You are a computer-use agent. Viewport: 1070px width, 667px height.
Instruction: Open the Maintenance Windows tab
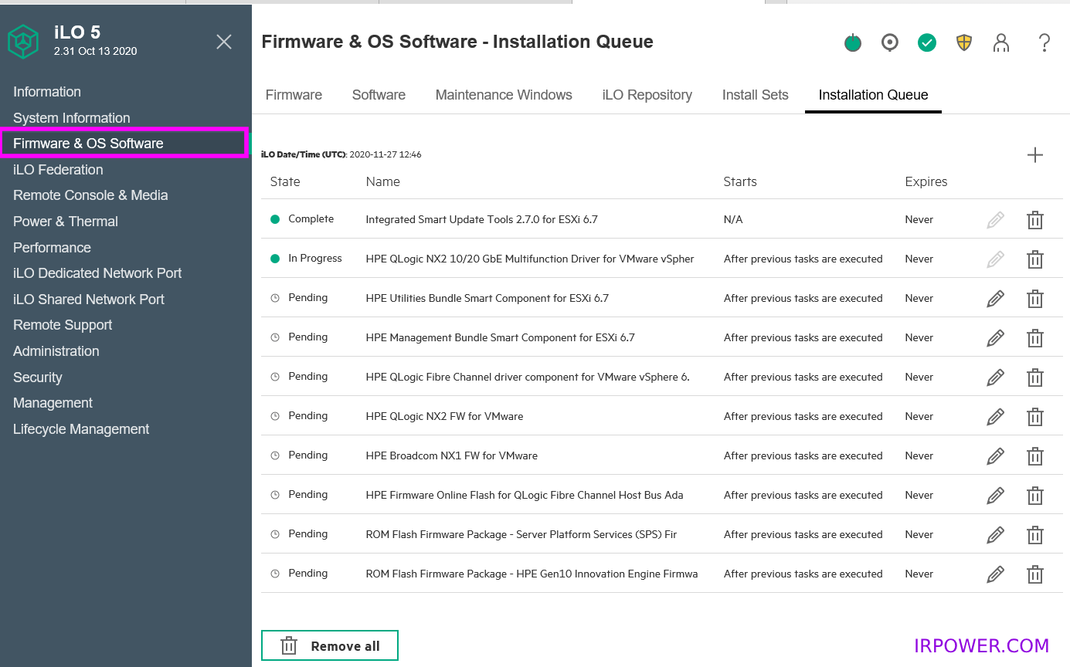pyautogui.click(x=504, y=95)
